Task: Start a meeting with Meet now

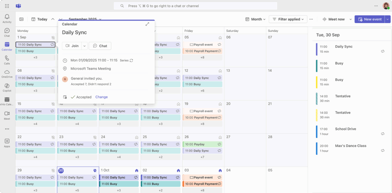Action: tap(333, 19)
